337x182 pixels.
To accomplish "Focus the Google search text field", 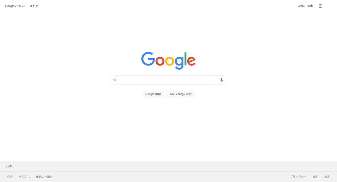I will (x=168, y=80).
